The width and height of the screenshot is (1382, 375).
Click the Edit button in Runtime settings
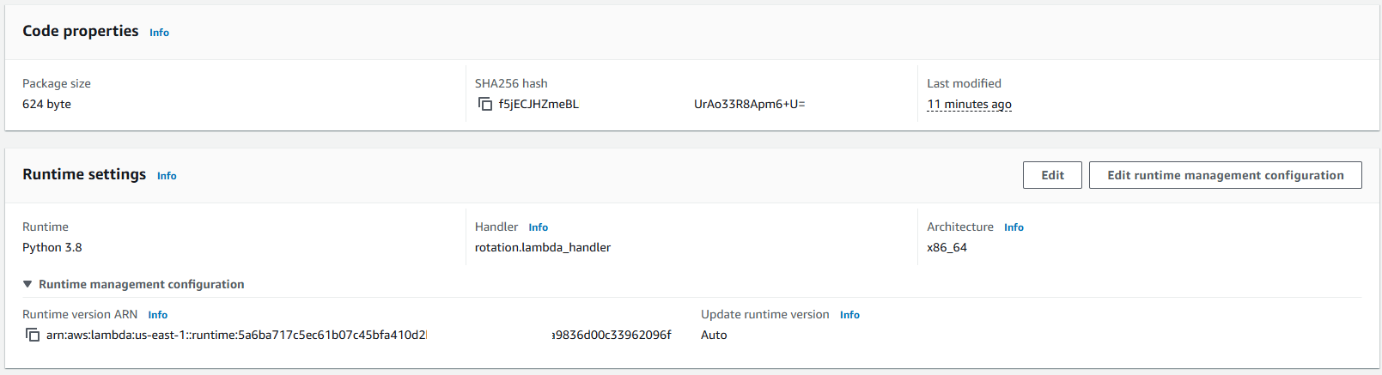click(x=1052, y=175)
